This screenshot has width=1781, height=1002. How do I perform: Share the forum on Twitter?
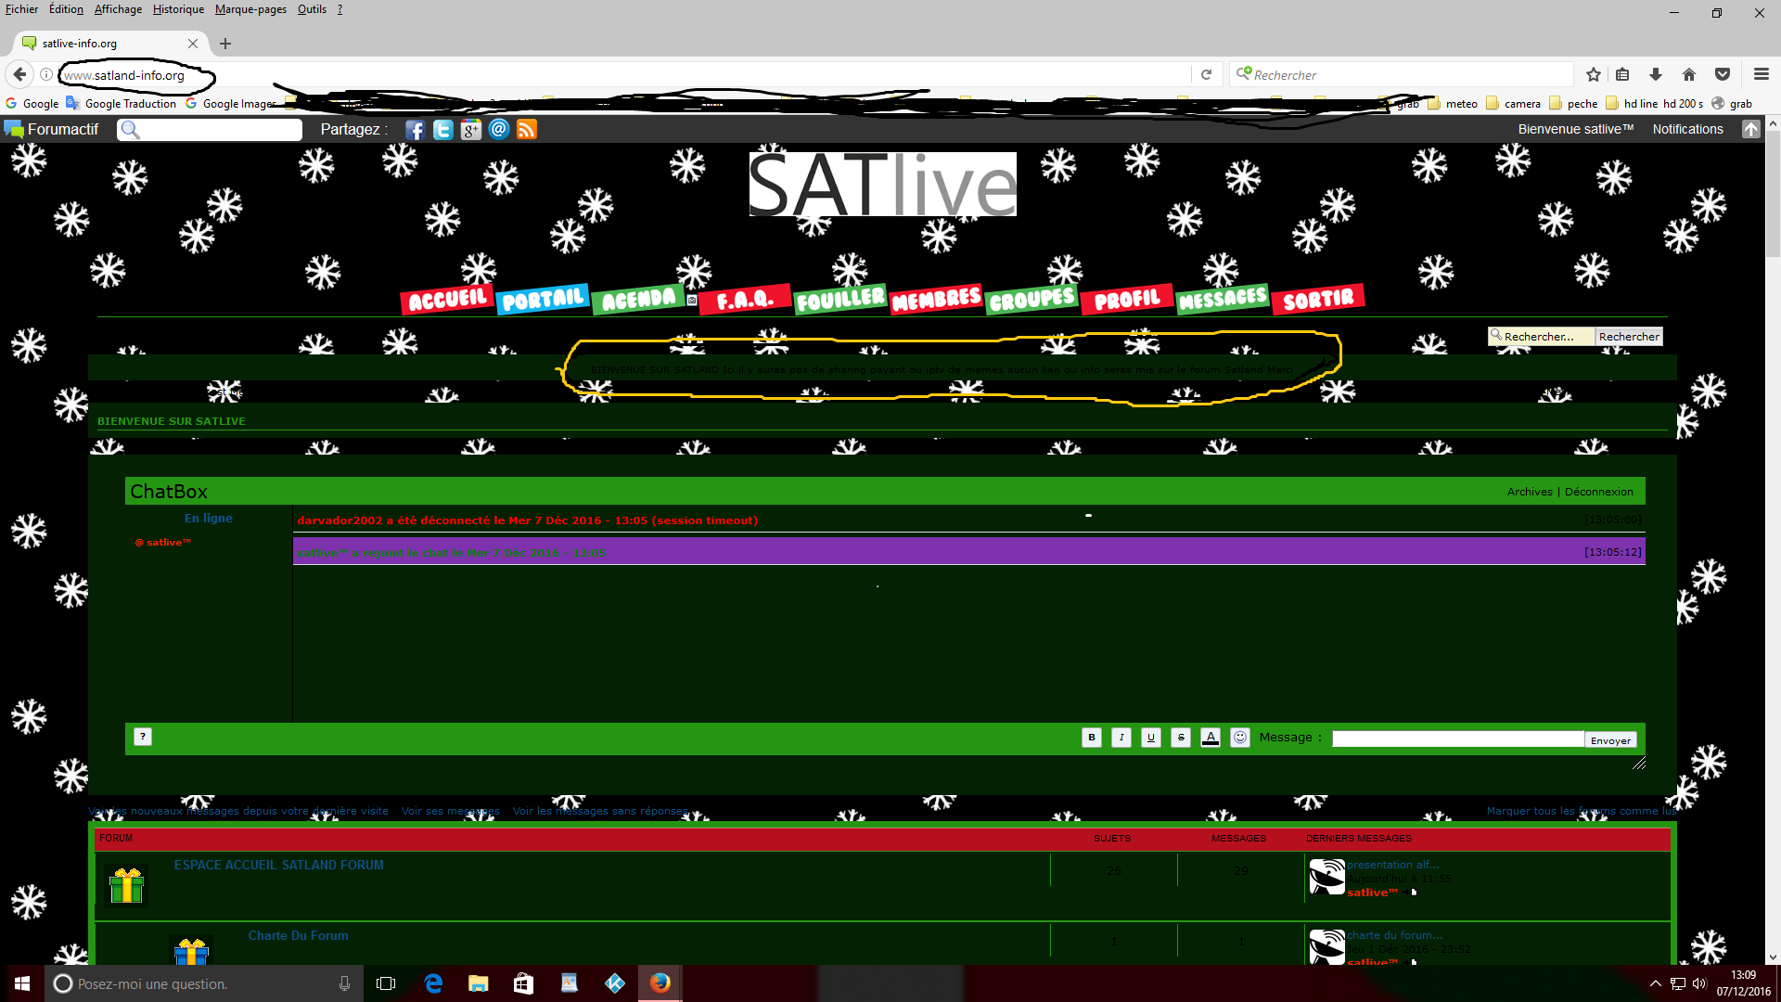point(443,130)
